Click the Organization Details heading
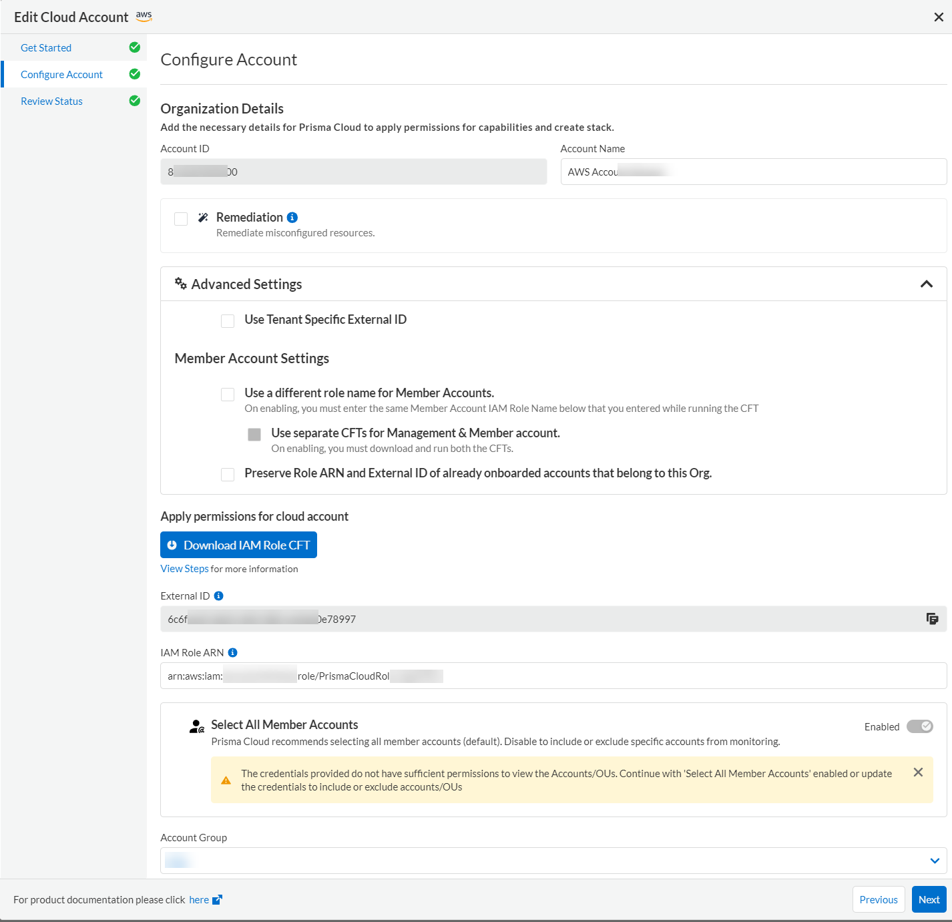Image resolution: width=952 pixels, height=922 pixels. (222, 109)
